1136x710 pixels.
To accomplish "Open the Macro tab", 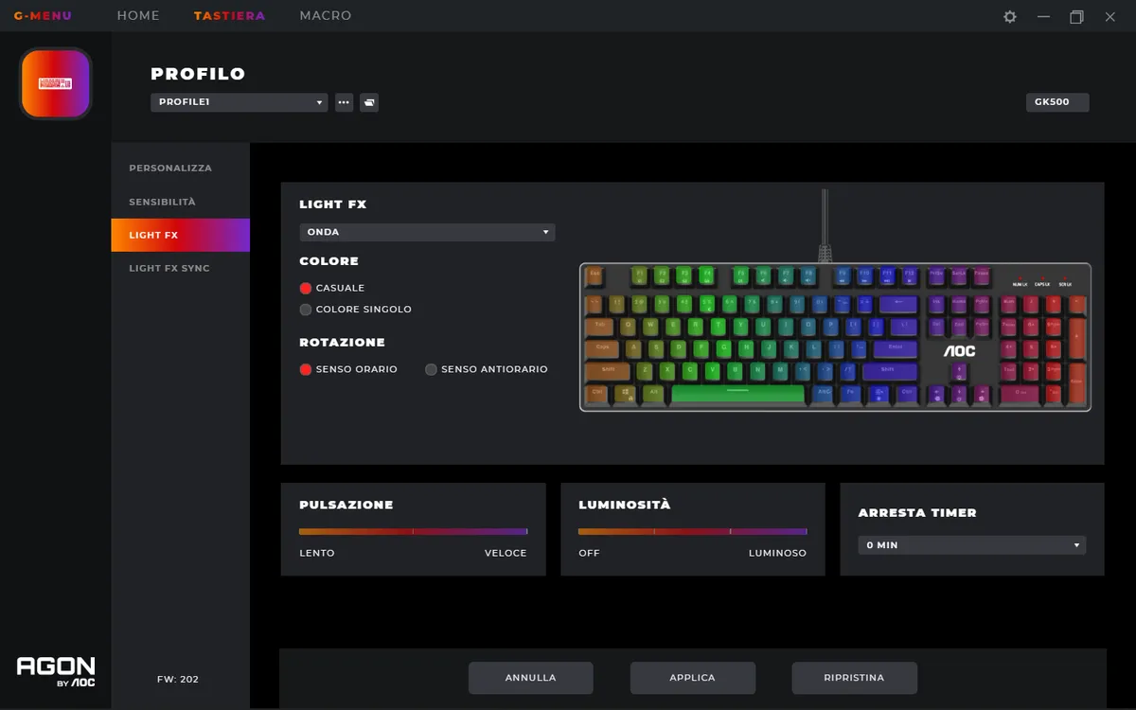I will pyautogui.click(x=326, y=16).
